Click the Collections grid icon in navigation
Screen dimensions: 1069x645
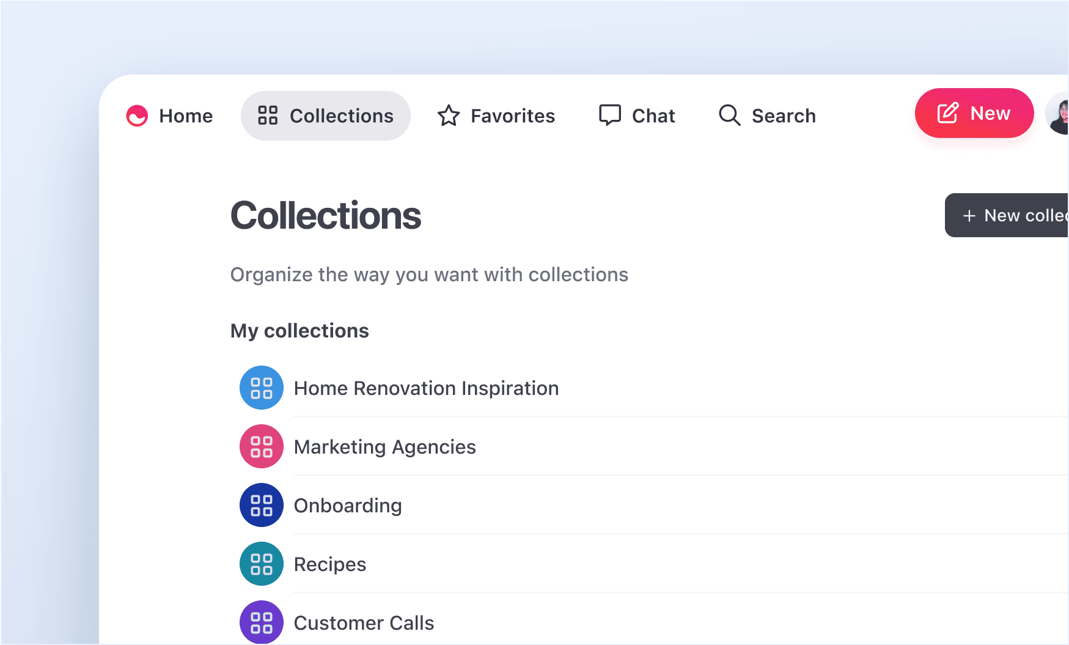click(268, 116)
